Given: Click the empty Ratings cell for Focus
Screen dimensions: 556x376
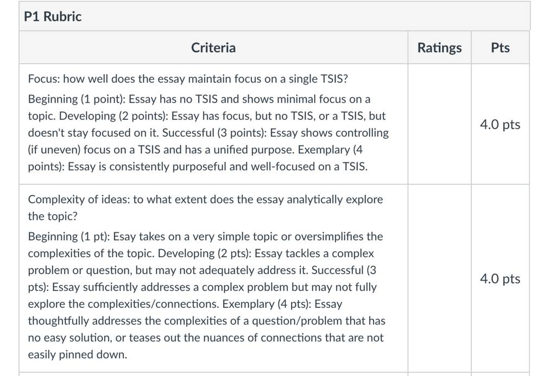Looking at the screenshot, I should (x=439, y=124).
